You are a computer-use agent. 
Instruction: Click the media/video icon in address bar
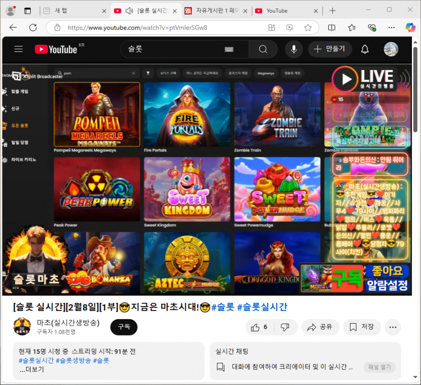(x=290, y=28)
